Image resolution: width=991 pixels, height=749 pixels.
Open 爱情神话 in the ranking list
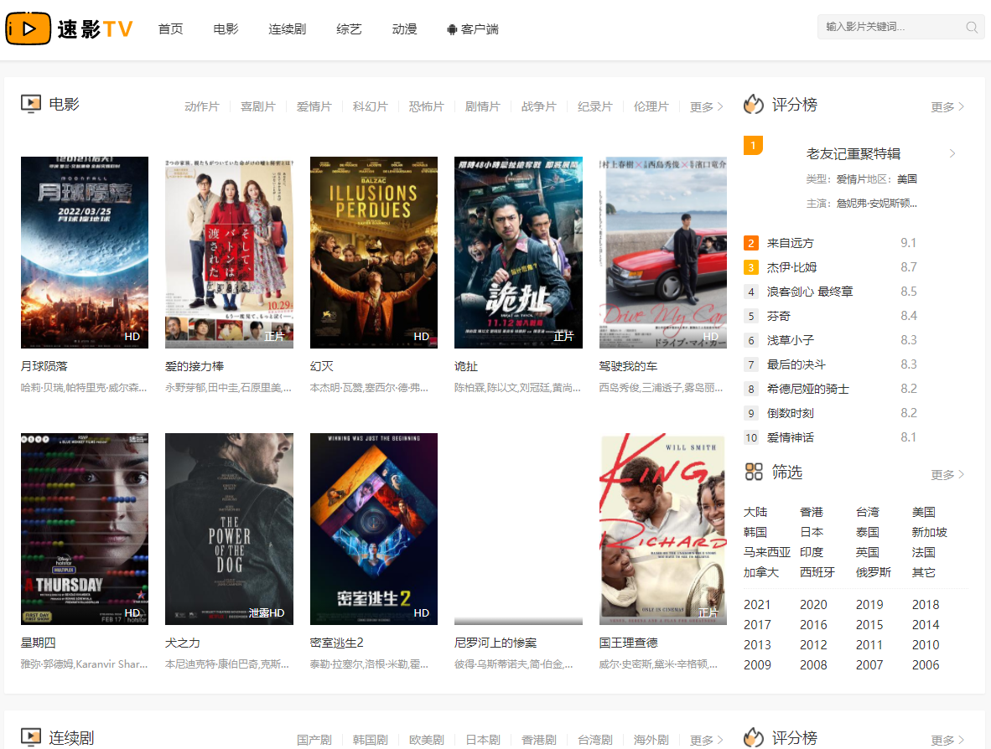pos(790,437)
